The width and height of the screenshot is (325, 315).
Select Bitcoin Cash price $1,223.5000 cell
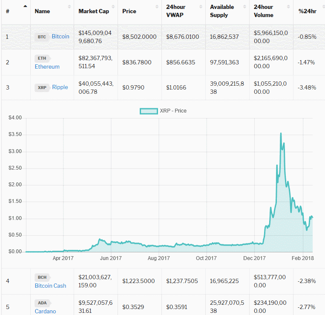[x=138, y=281]
